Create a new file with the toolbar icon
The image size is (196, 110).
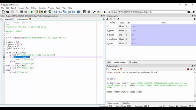pyautogui.click(x=3, y=12)
